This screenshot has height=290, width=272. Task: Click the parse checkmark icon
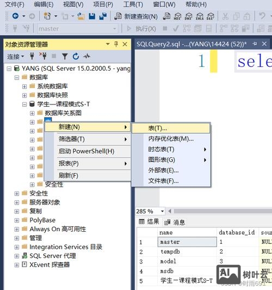[176, 28]
